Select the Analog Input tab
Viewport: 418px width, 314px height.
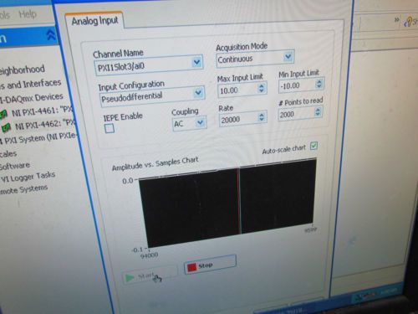pos(94,21)
